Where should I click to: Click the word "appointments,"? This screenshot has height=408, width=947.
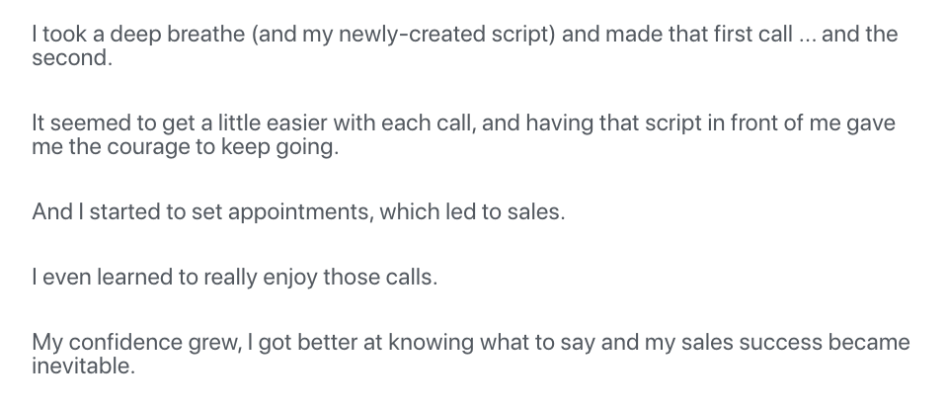[x=301, y=212]
